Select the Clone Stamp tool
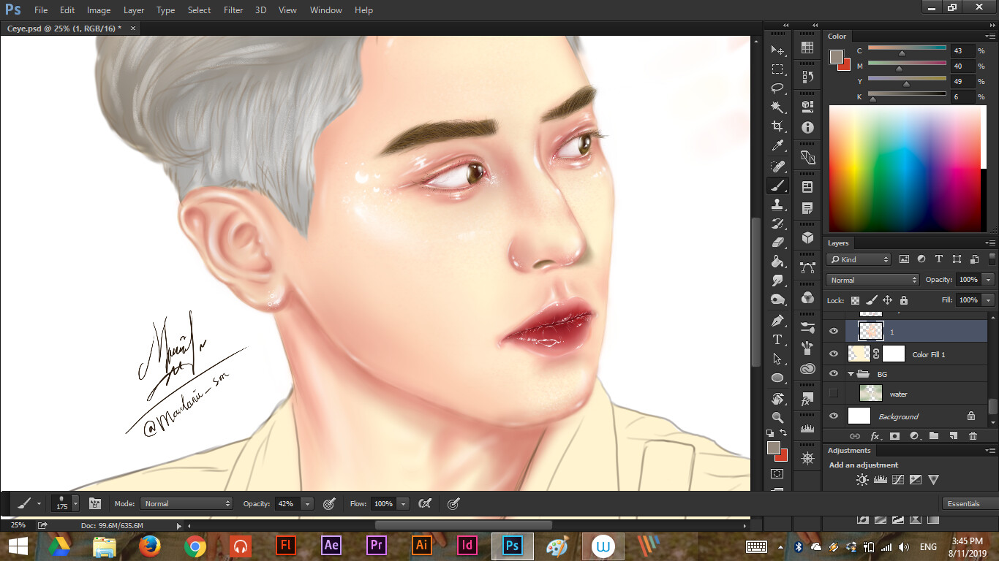The image size is (999, 561). click(777, 205)
